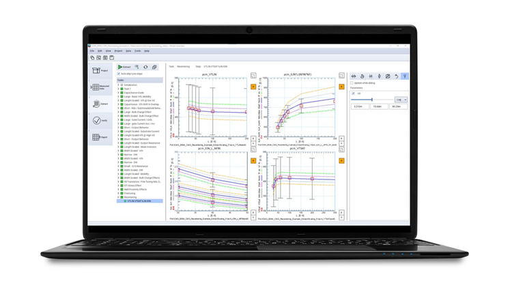Click the green Extract run button
Screen dimensions: 512x288
[x=124, y=67]
